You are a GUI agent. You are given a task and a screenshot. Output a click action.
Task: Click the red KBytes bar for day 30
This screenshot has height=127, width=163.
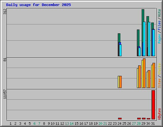pos(148,119)
